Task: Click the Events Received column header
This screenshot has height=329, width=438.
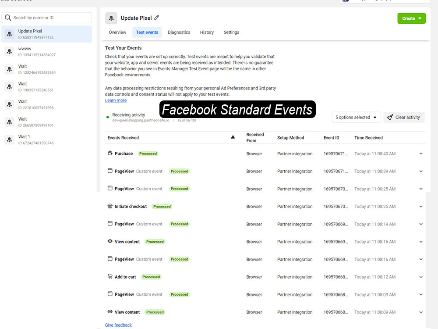Action: click(123, 138)
